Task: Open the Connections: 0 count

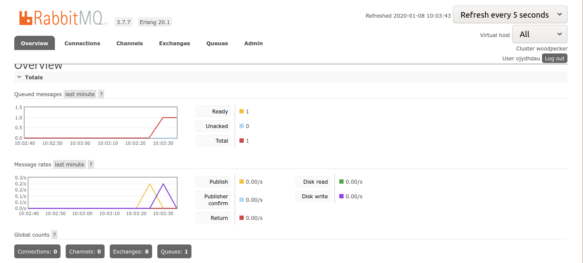Action: [38, 251]
